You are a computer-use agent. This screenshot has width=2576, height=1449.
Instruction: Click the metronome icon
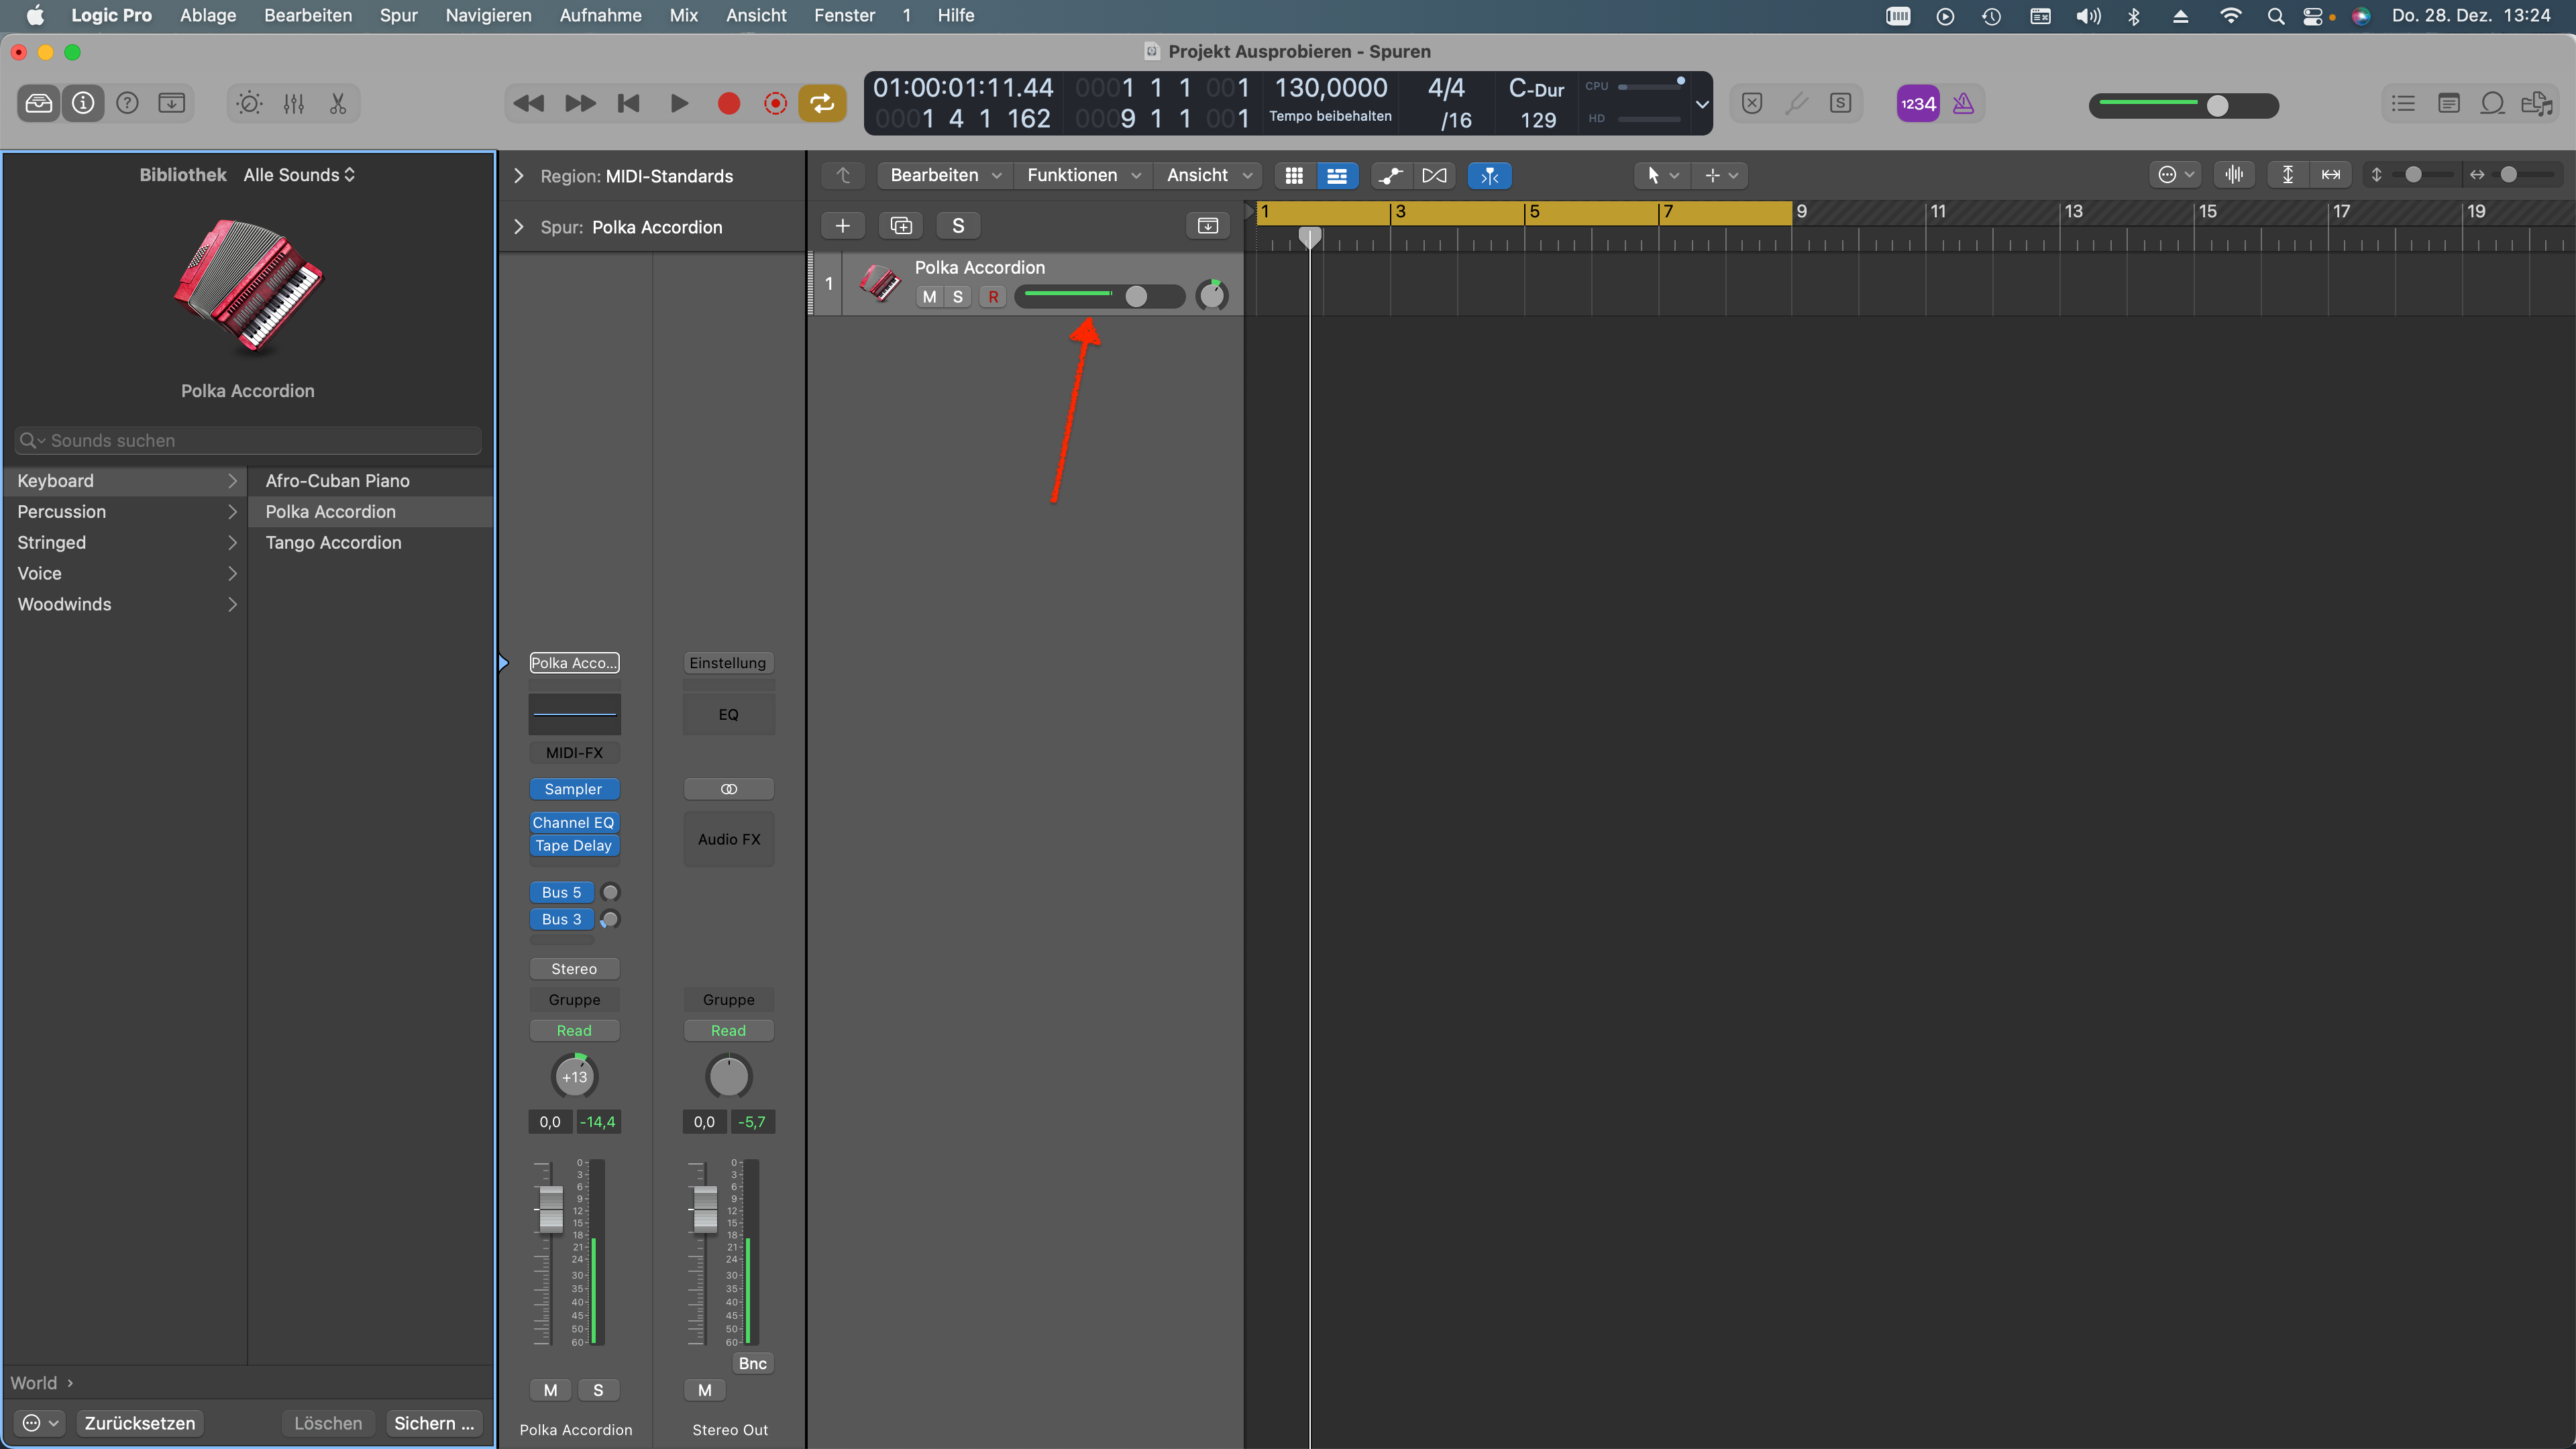[1963, 103]
